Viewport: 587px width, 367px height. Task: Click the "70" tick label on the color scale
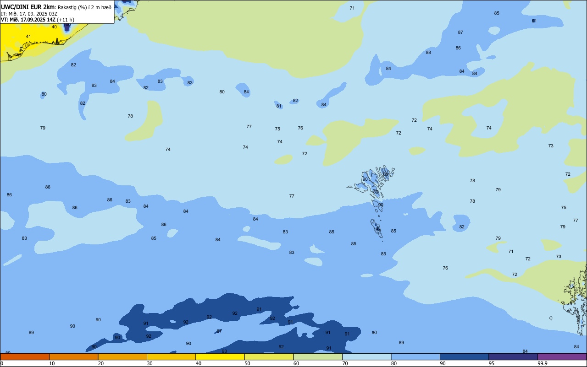(x=345, y=363)
